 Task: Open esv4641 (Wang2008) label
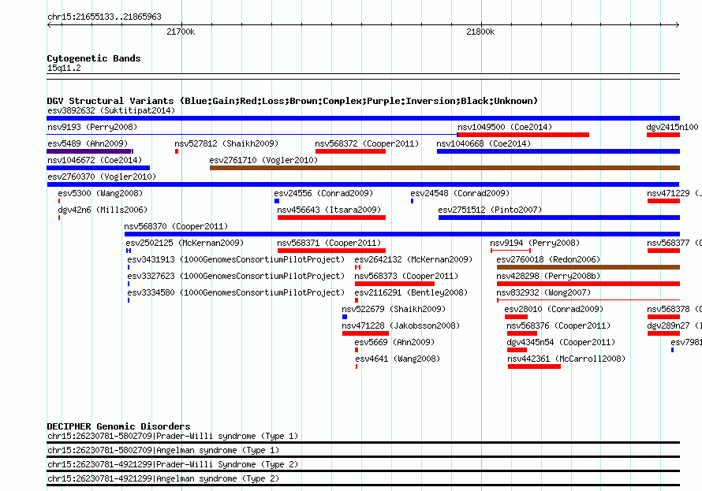pos(398,359)
